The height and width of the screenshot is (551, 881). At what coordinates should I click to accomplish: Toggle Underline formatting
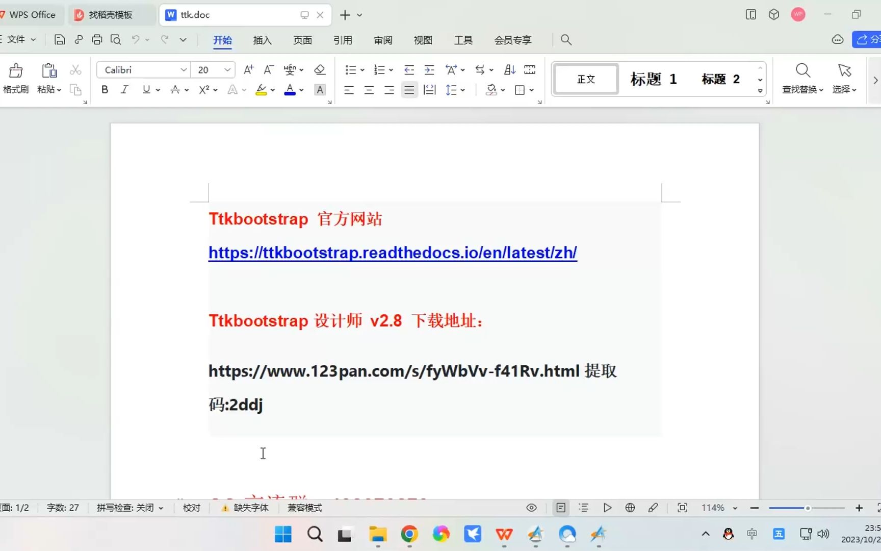146,90
